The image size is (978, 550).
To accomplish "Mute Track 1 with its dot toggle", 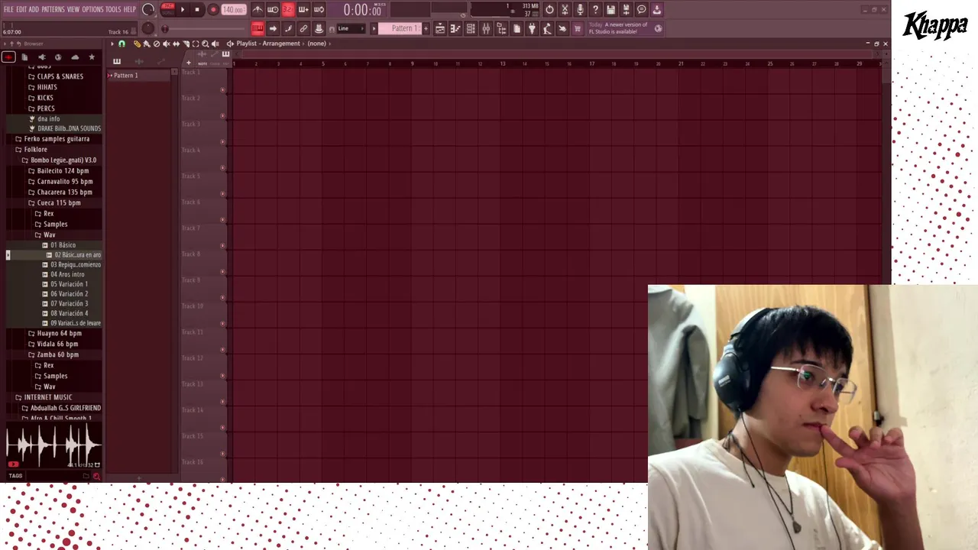I will (222, 89).
